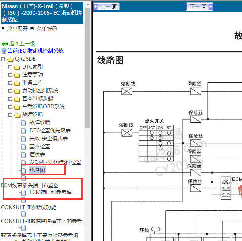Click the 当前:EC 发动机控制系统 heading

click(35, 51)
